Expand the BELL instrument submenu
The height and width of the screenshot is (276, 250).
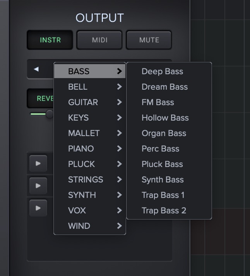90,87
